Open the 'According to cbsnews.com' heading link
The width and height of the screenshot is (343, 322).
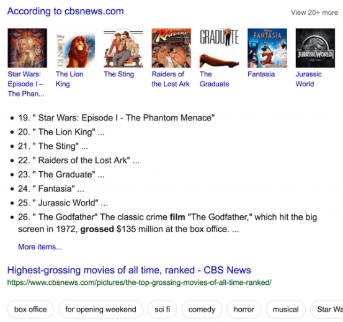(66, 11)
